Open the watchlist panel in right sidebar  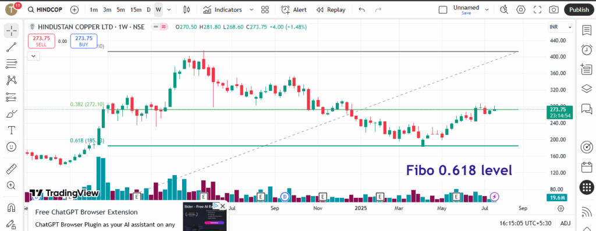point(587,30)
